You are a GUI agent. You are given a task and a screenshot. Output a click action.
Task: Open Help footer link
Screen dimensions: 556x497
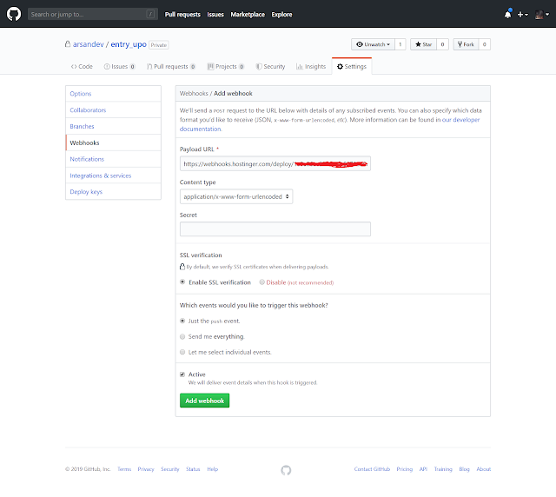click(212, 469)
